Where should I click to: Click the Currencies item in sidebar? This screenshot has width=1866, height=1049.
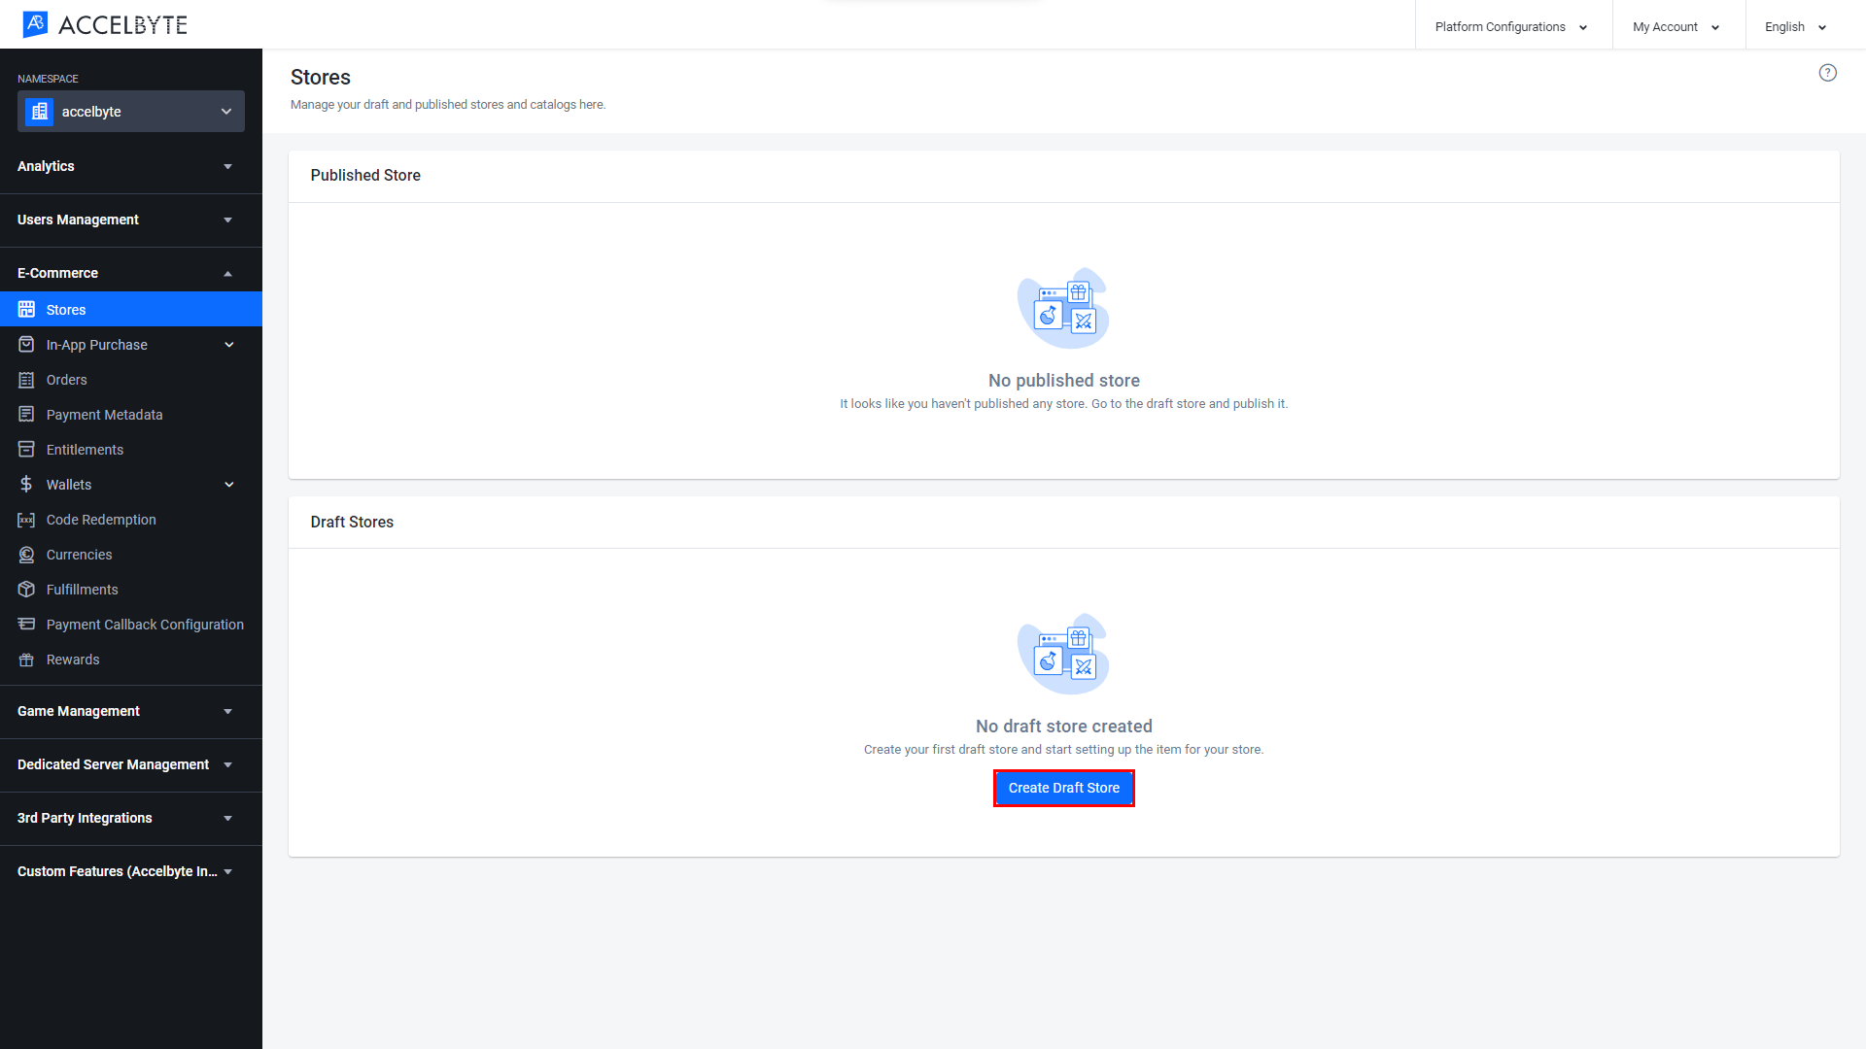click(x=78, y=554)
